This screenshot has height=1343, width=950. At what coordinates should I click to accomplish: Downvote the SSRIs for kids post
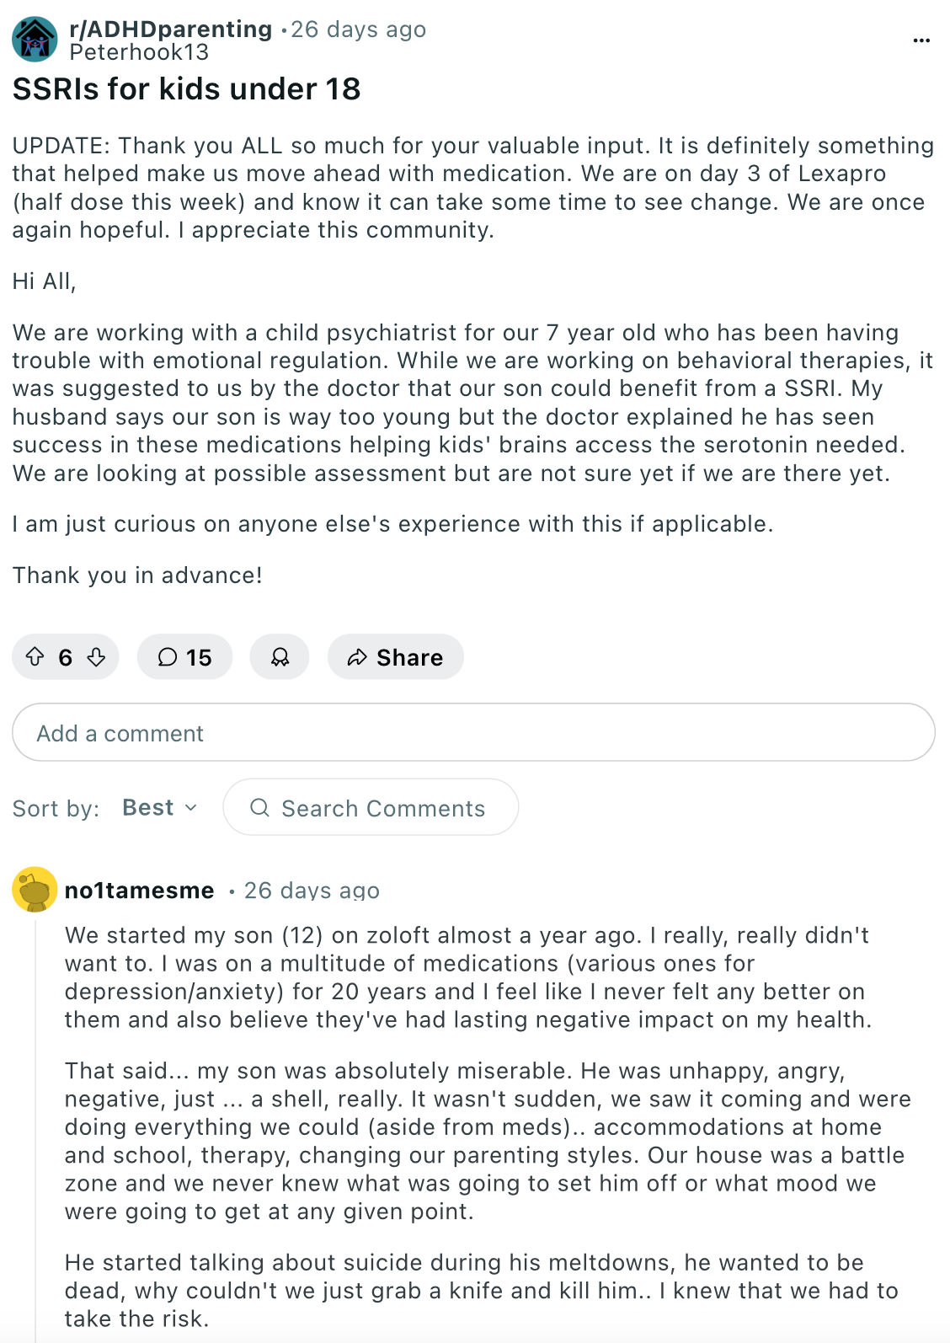pyautogui.click(x=97, y=657)
